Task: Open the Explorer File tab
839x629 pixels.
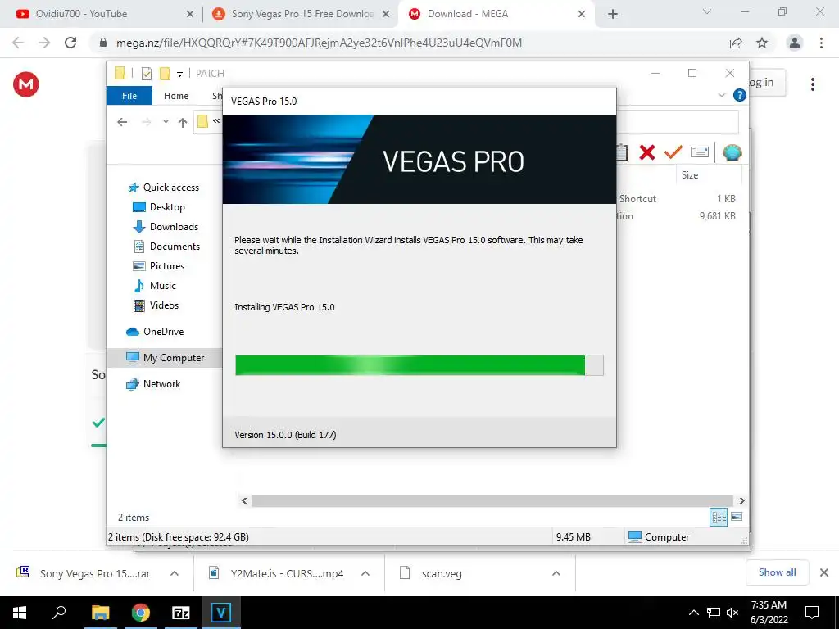Action: click(x=129, y=96)
